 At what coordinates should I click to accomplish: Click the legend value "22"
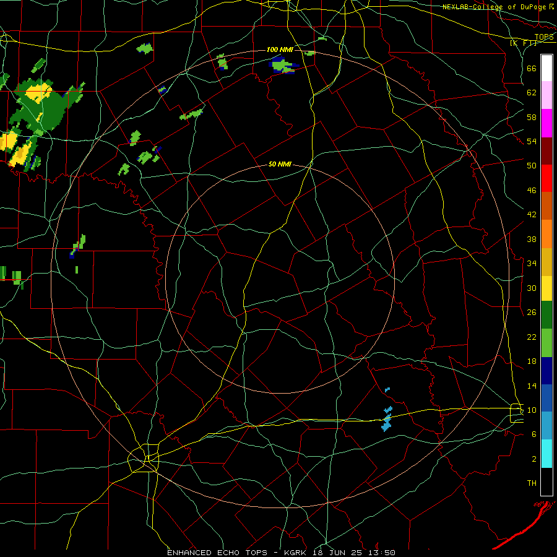click(x=532, y=337)
